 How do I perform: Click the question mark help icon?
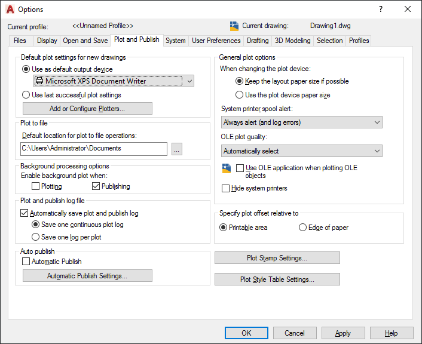coord(381,10)
